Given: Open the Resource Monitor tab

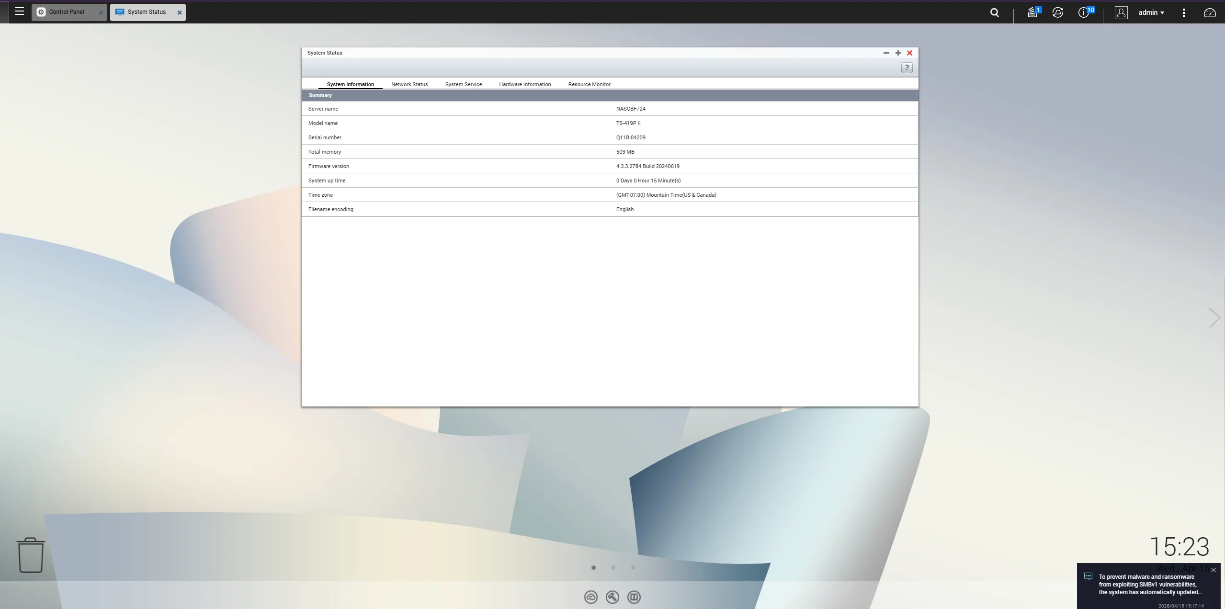Looking at the screenshot, I should click(x=589, y=84).
